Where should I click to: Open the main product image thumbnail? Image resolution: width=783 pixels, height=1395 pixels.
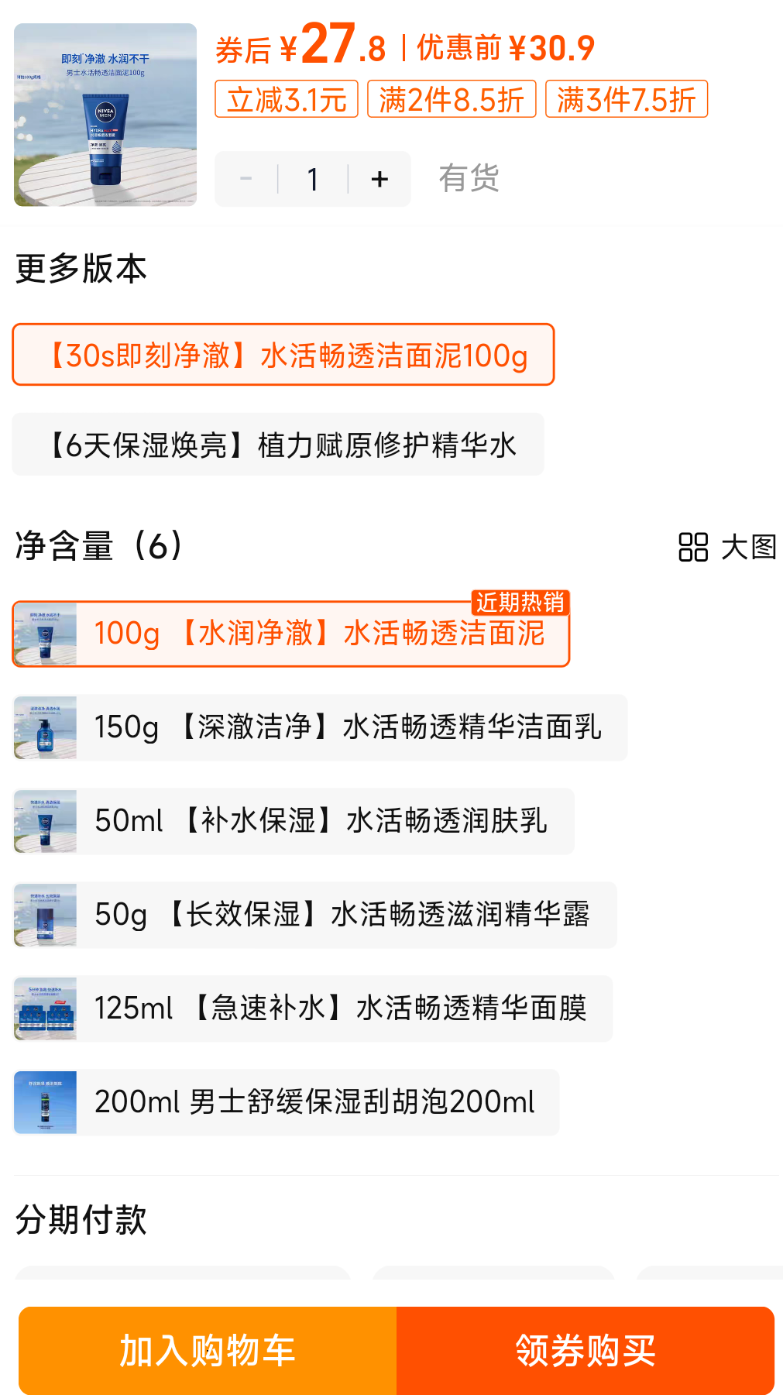[x=105, y=115]
